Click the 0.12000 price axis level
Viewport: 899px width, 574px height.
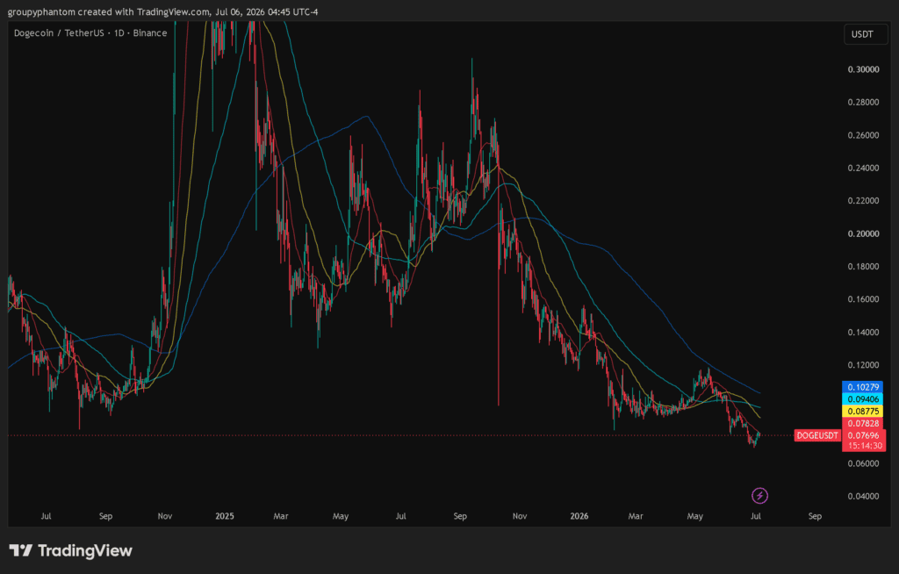tap(864, 365)
